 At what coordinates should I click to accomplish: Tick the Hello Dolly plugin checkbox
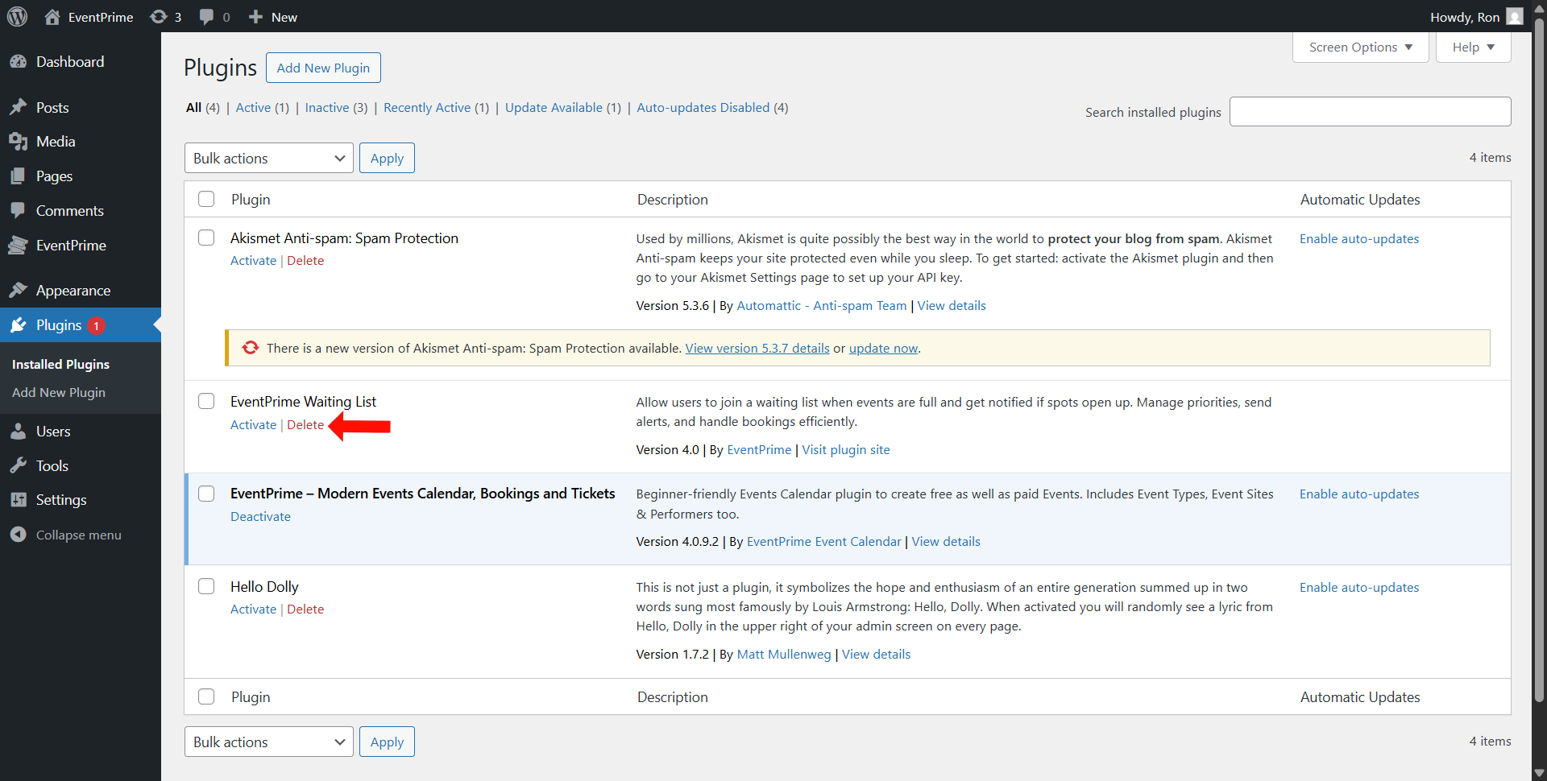pos(206,587)
